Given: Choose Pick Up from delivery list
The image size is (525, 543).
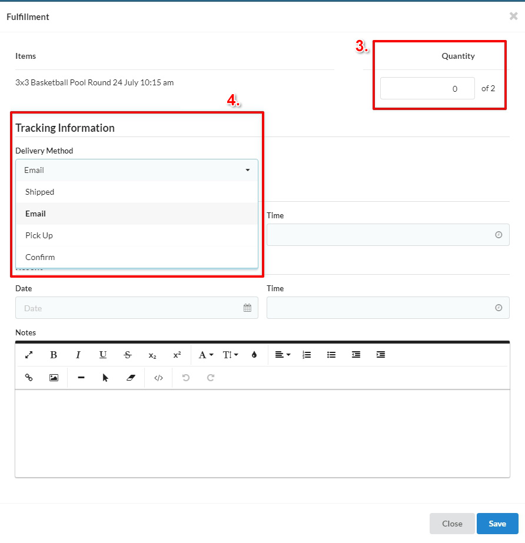Looking at the screenshot, I should pos(39,235).
